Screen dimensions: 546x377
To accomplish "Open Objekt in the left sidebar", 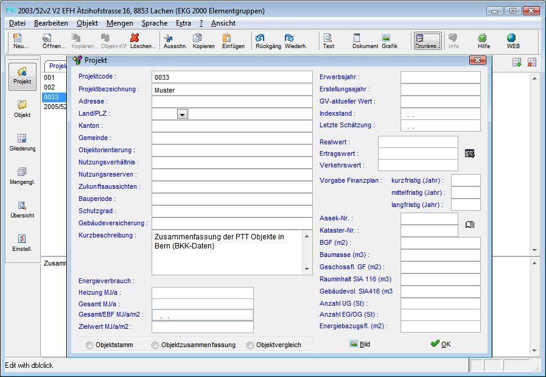I will click(x=23, y=109).
